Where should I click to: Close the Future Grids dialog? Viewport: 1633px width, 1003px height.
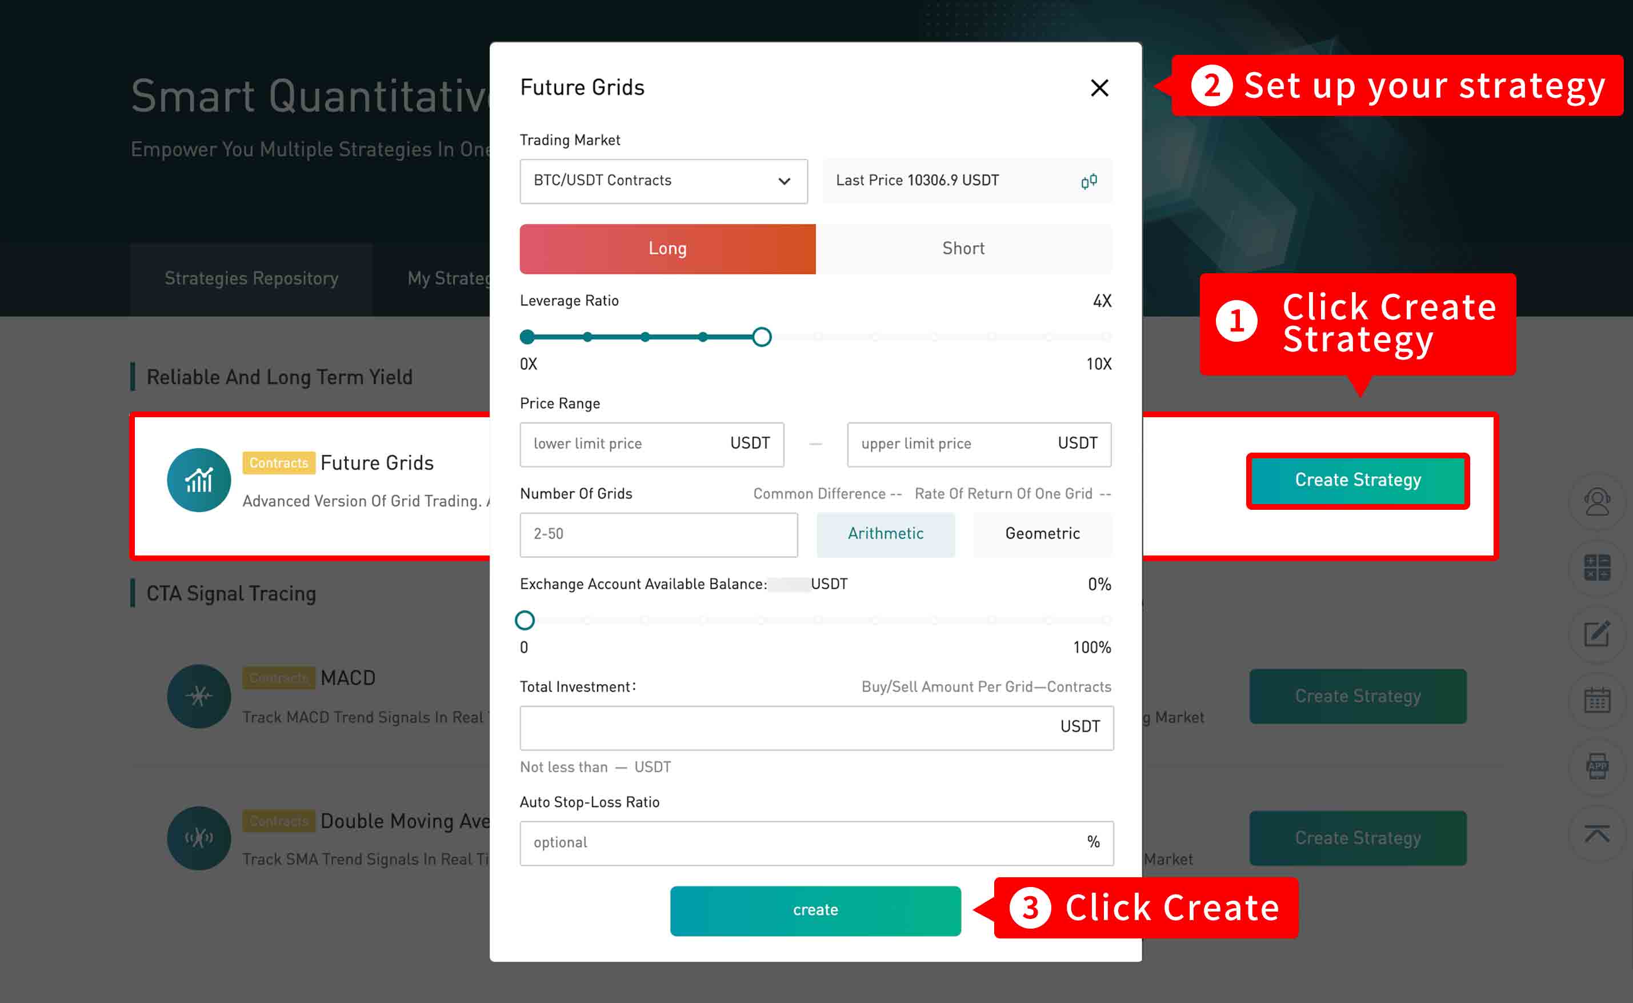click(x=1099, y=87)
